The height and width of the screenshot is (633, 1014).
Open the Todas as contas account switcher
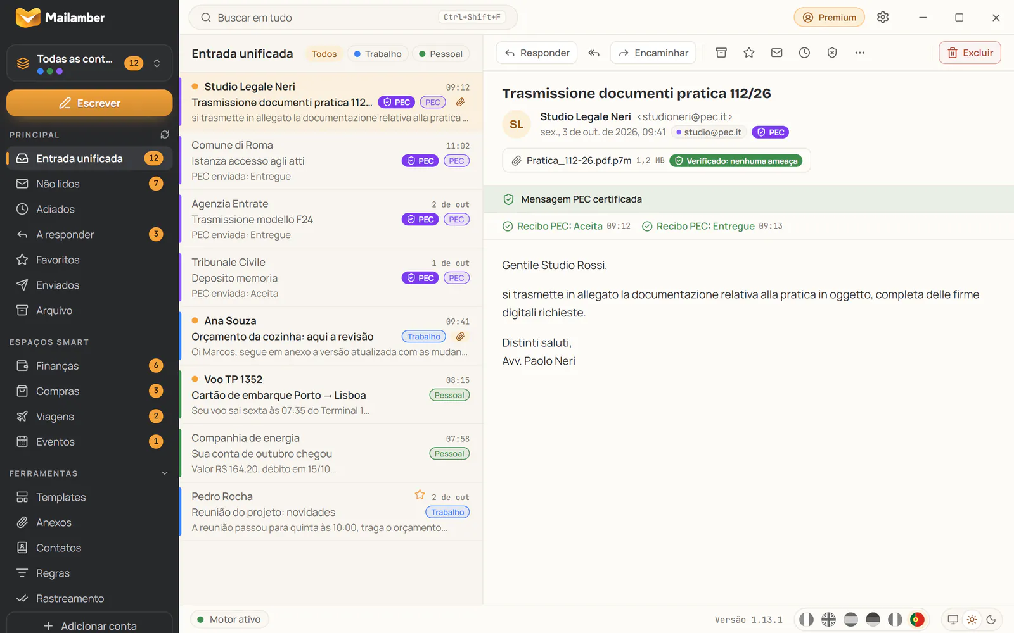pos(89,63)
